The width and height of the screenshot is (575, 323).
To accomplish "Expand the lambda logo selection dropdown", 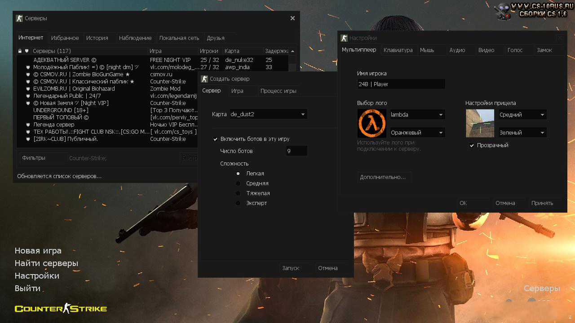I will 417,115.
